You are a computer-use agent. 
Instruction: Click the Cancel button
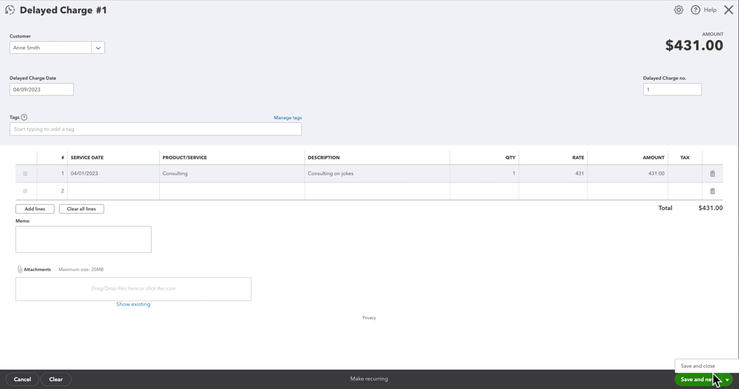coord(22,380)
